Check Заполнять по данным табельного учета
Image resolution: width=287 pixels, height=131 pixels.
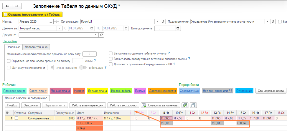pos(111,53)
